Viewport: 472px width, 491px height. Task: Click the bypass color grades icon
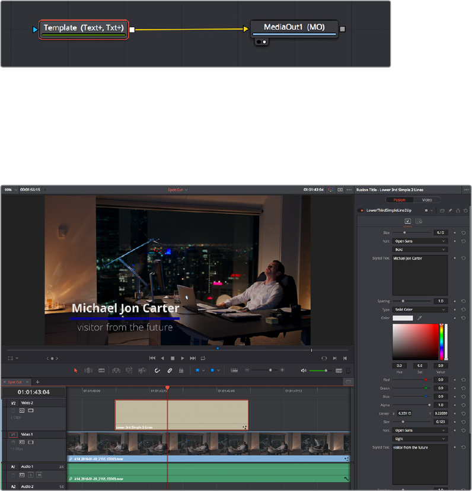pyautogui.click(x=330, y=190)
